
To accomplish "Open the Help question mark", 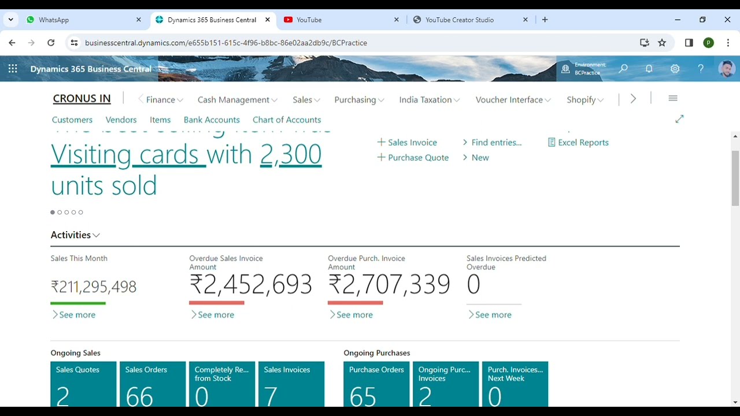I will click(701, 69).
